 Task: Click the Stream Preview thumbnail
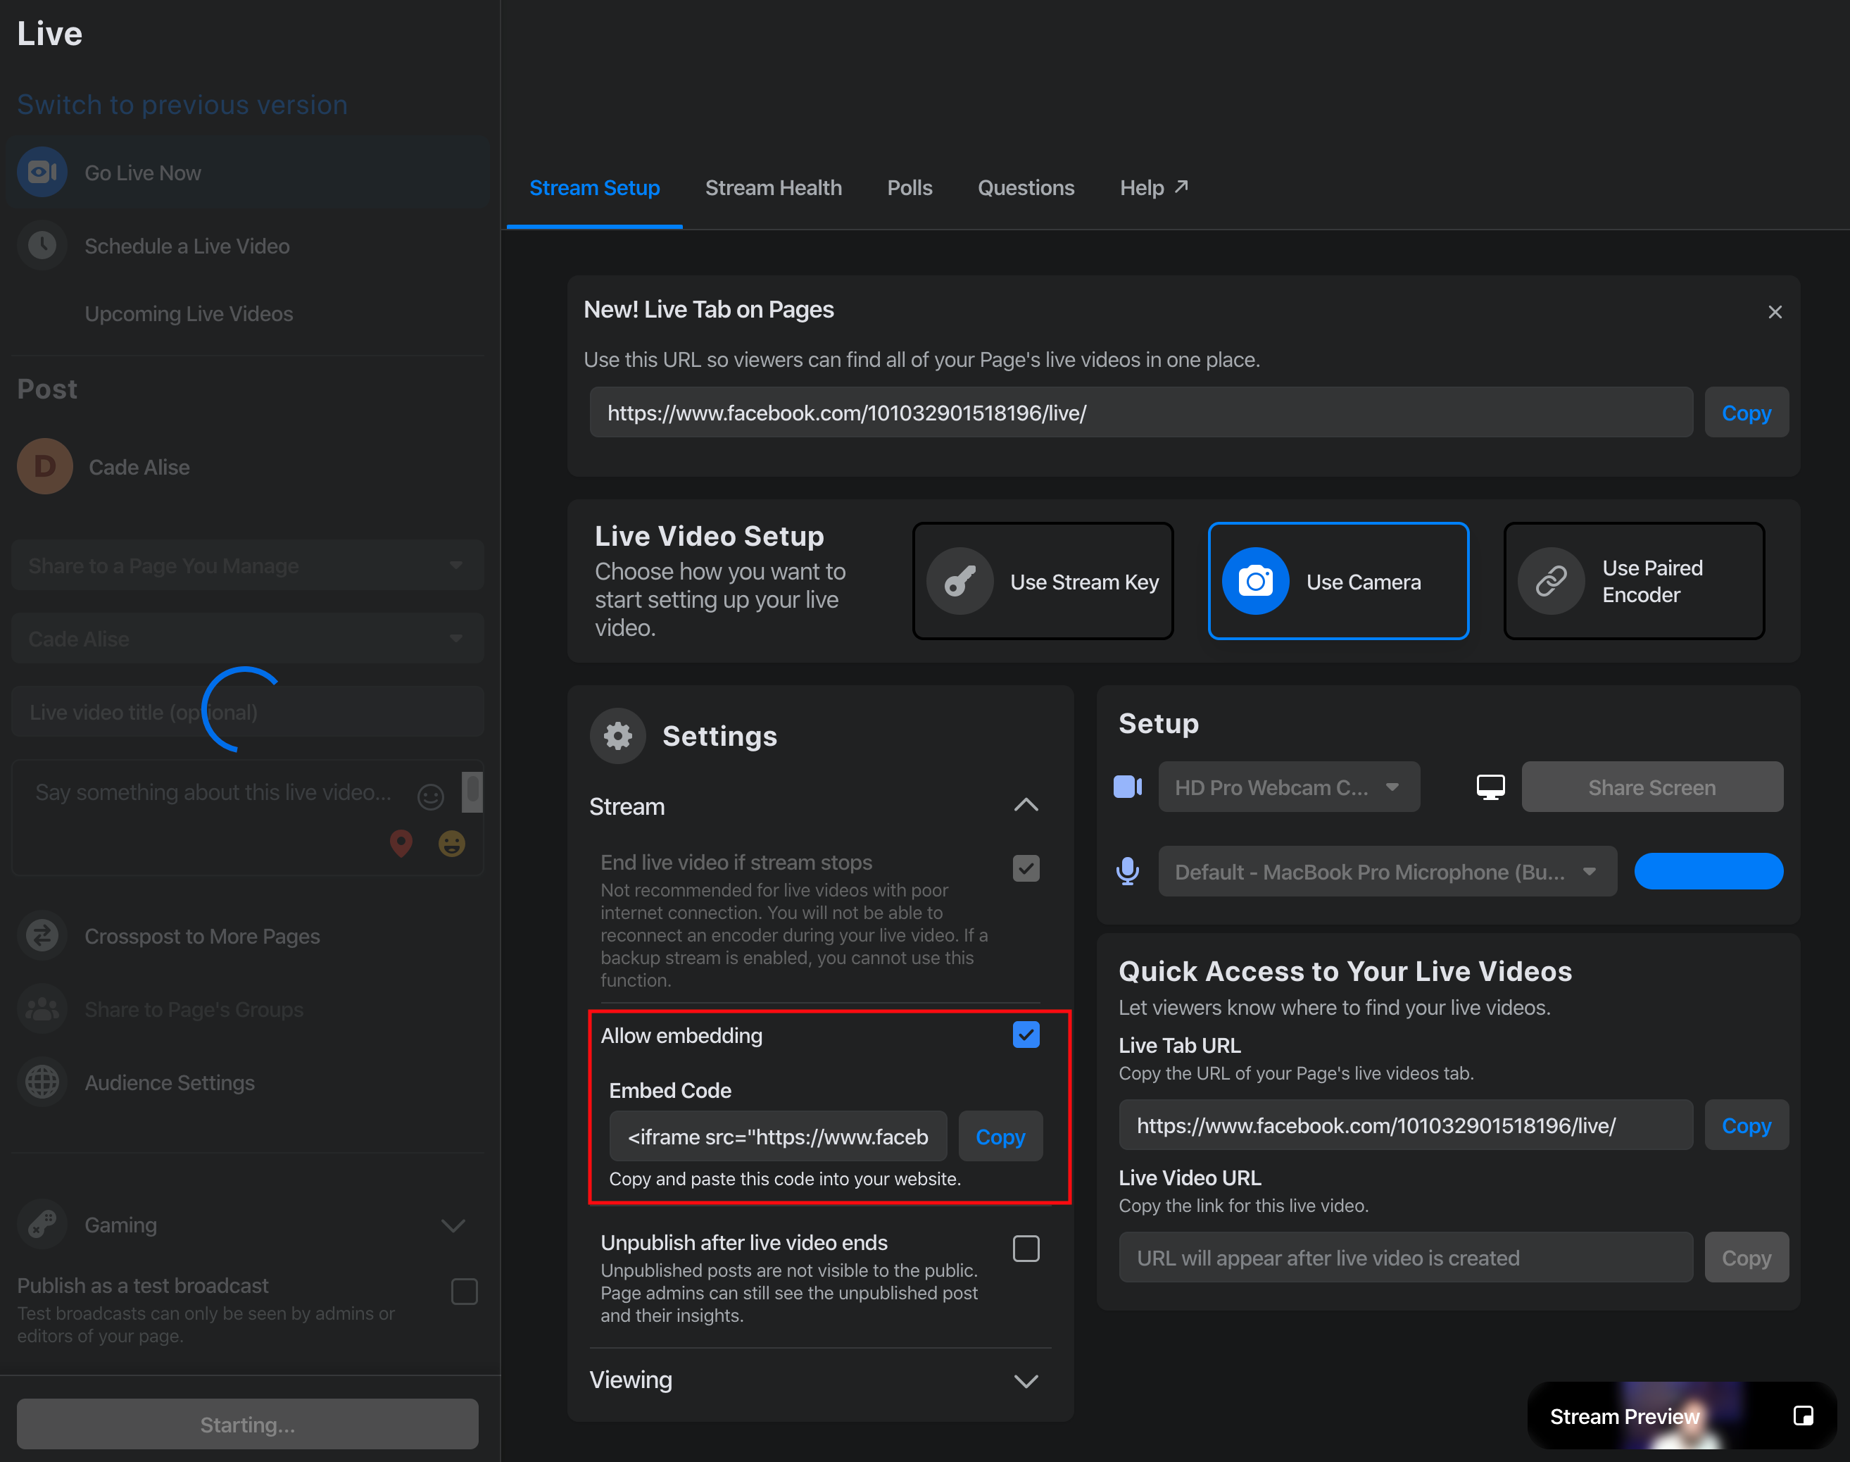click(1682, 1416)
